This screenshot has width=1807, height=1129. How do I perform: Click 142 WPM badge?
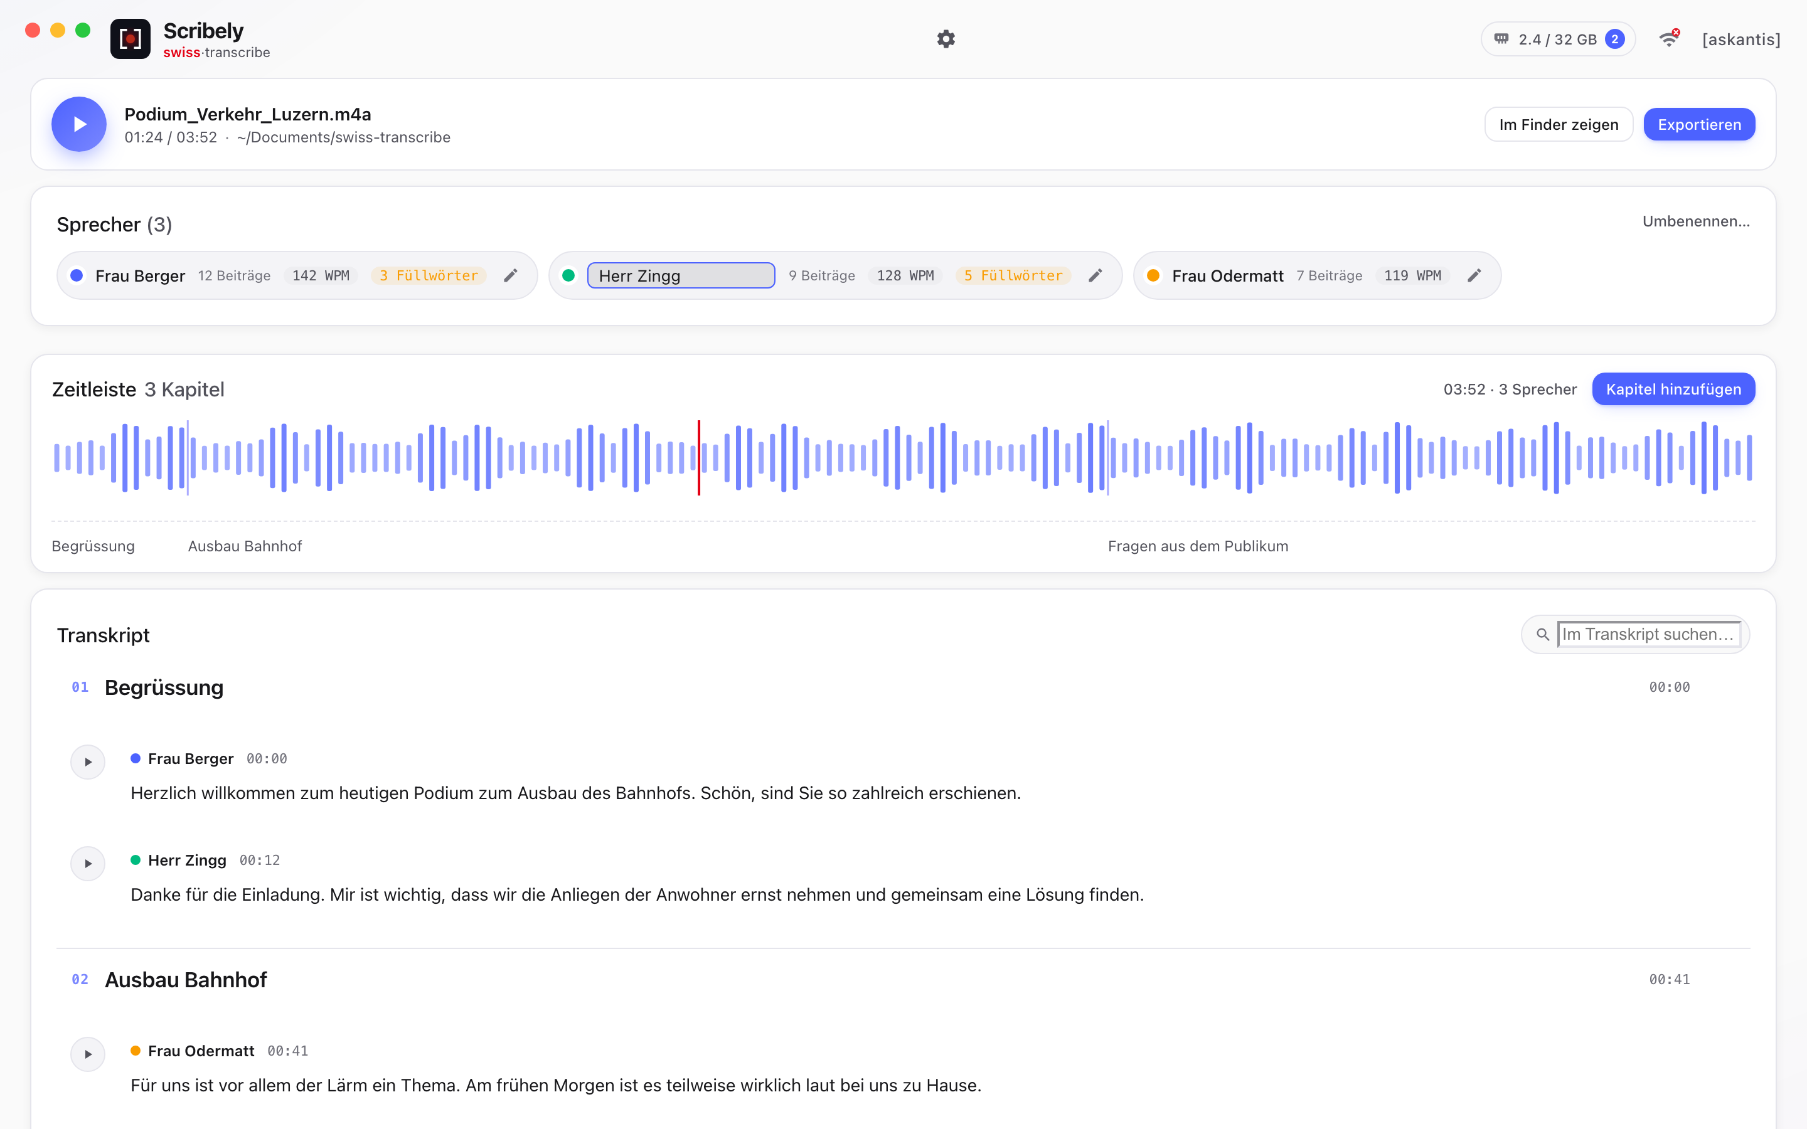321,275
